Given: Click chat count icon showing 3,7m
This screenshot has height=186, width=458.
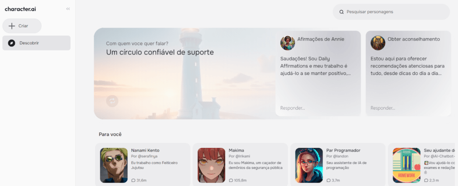Looking at the screenshot, I should (x=329, y=180).
